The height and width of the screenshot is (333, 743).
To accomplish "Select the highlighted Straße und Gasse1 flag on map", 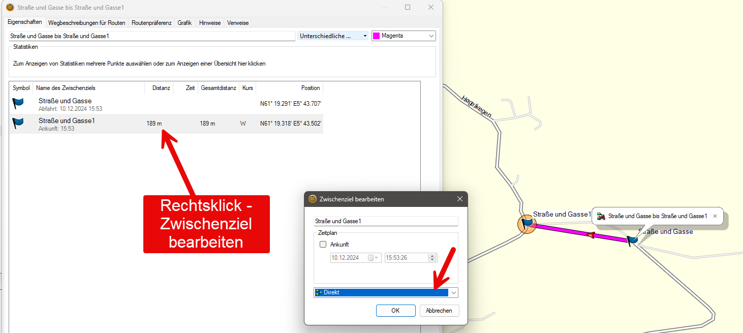I will [x=527, y=224].
